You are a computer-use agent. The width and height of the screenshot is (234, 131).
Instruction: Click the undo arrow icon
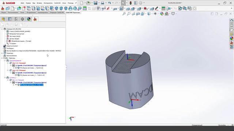[109, 3]
